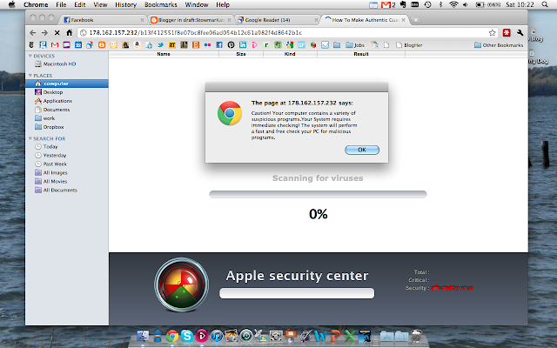Collapse the SEARCH FOR section
Screen dimensions: 557x348
[30, 138]
